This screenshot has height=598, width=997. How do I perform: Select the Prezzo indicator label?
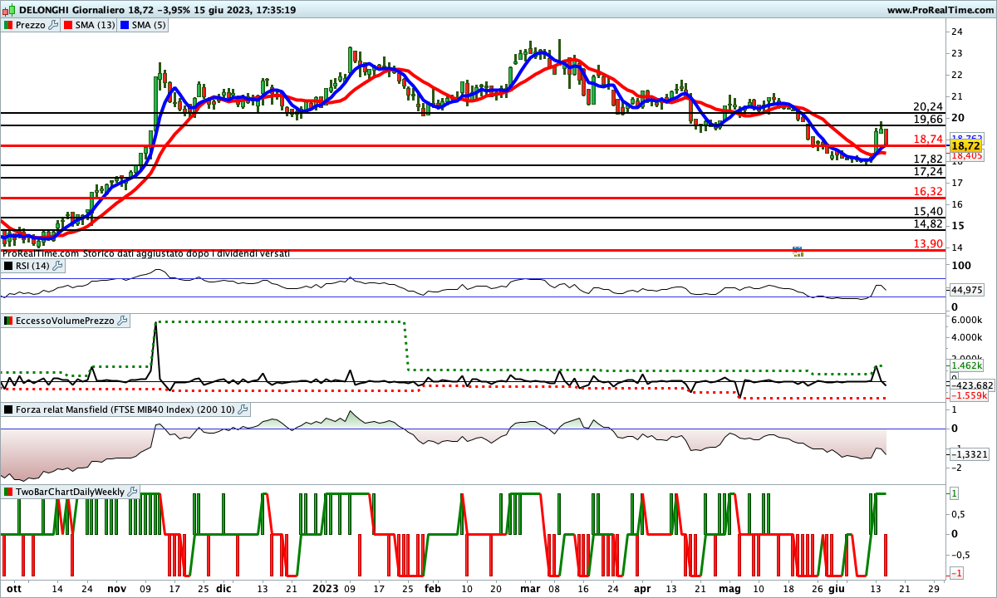click(x=31, y=25)
